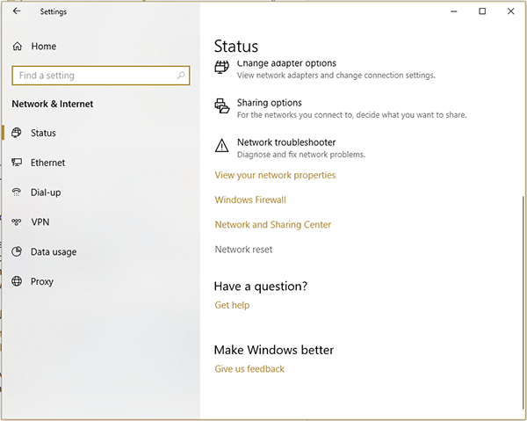
Task: Launch Network troubleshooter
Action: 286,142
